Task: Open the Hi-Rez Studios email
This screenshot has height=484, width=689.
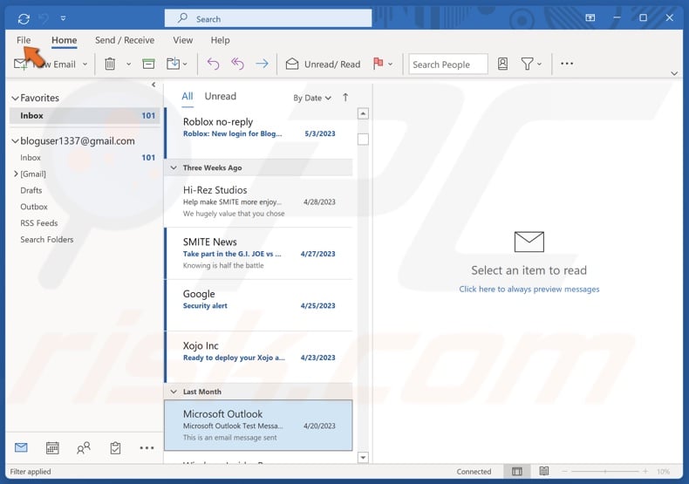Action: 259,201
